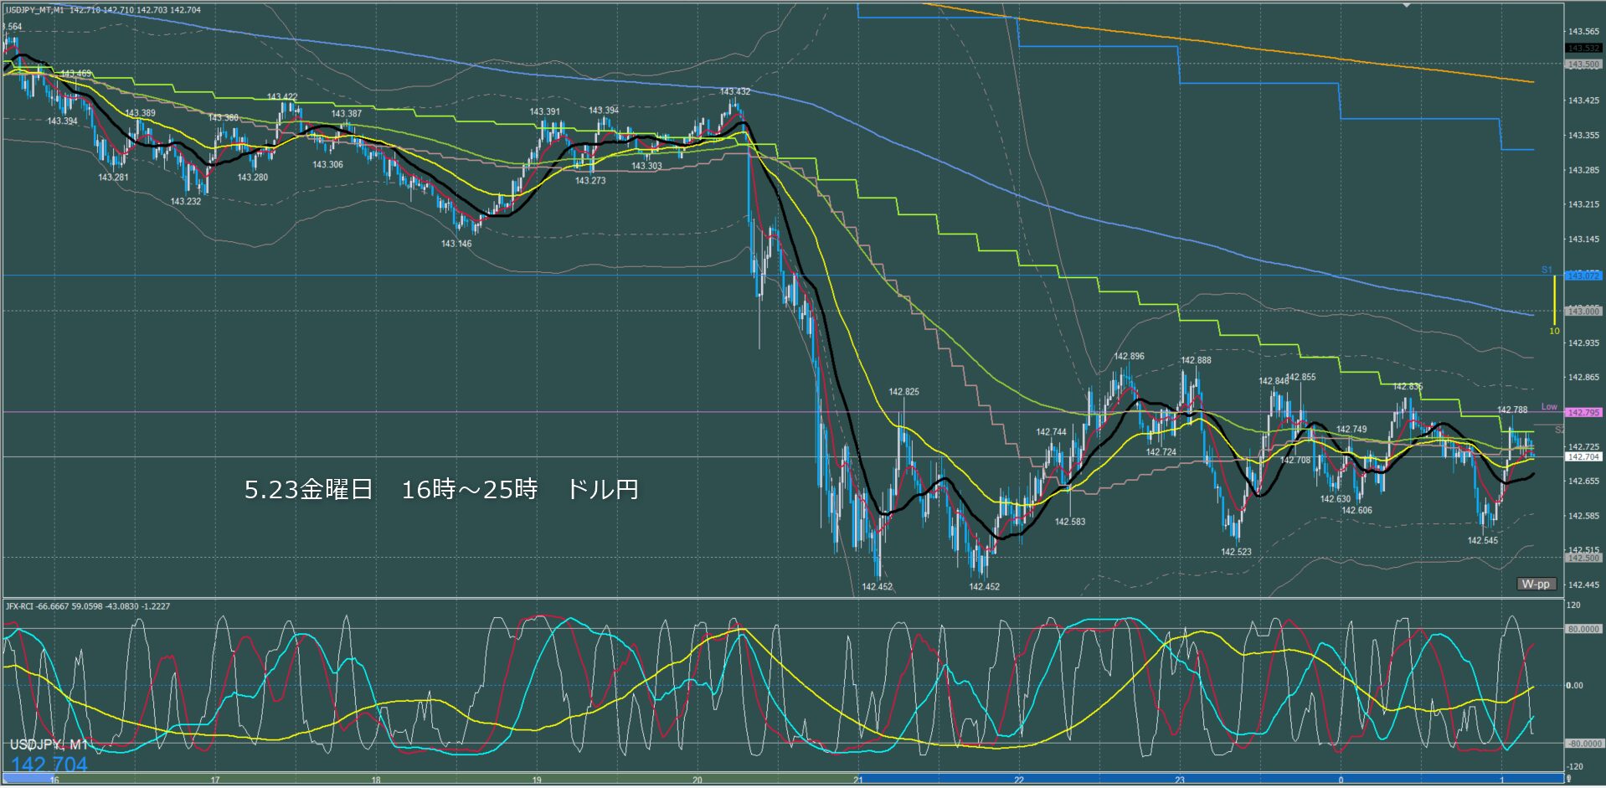Image resolution: width=1606 pixels, height=788 pixels.
Task: Click the 142.583 swing low label
Action: [1070, 522]
